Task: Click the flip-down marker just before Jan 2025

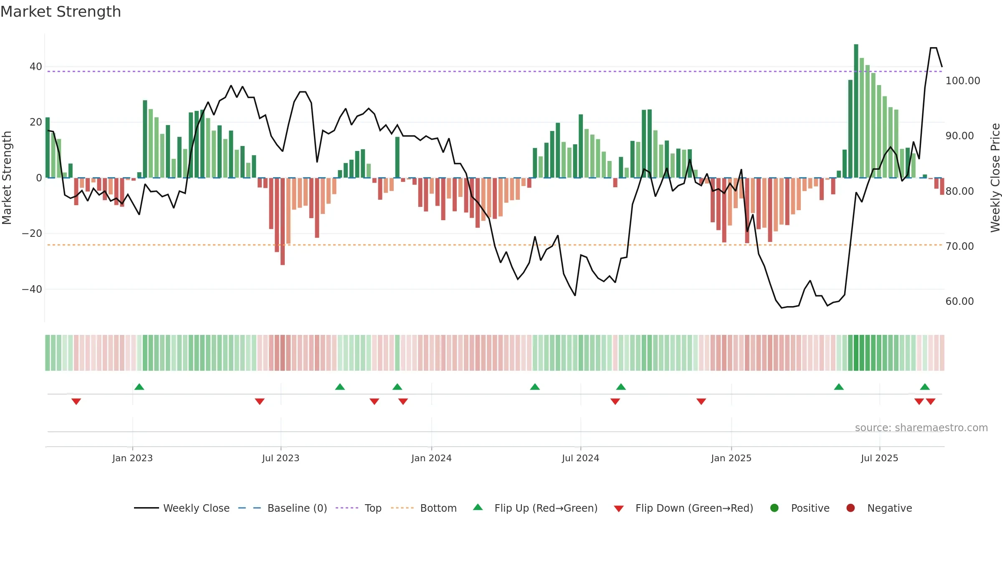Action: pos(701,401)
